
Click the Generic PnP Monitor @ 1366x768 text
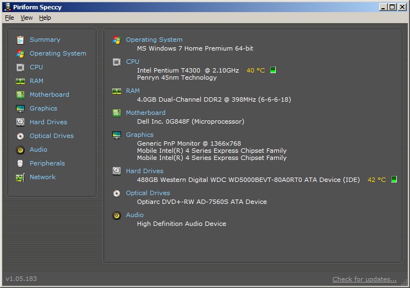[189, 143]
